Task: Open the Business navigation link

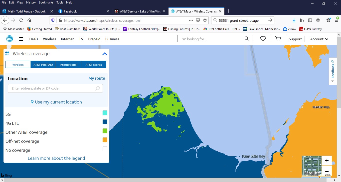Action: click(112, 39)
